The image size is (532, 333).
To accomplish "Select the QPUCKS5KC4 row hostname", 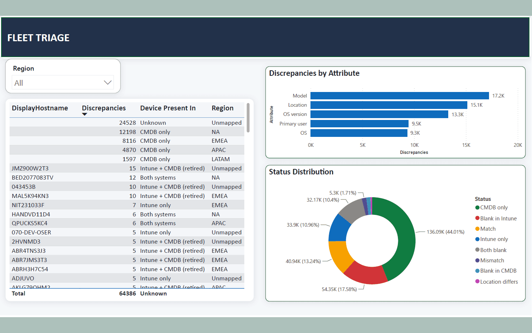I will 29,223.
